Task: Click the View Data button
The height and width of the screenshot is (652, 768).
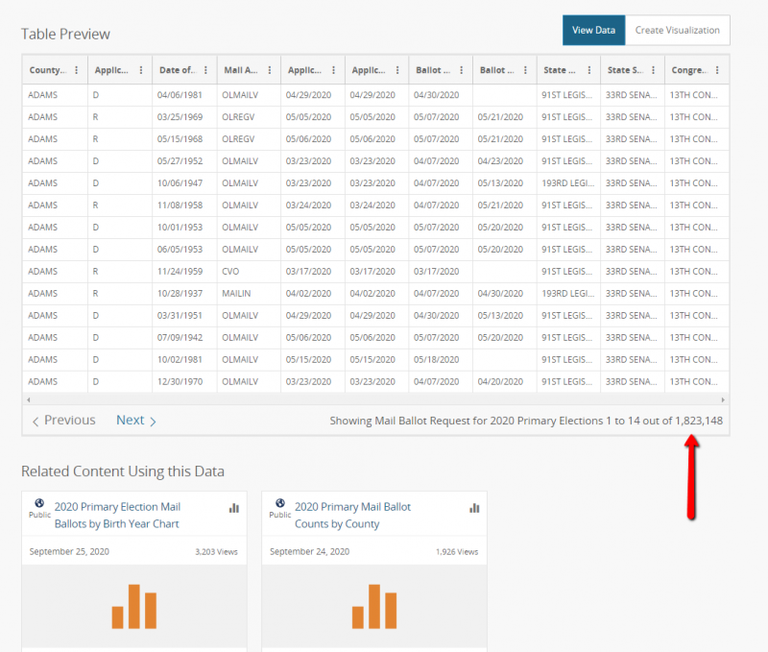Action: pos(593,31)
